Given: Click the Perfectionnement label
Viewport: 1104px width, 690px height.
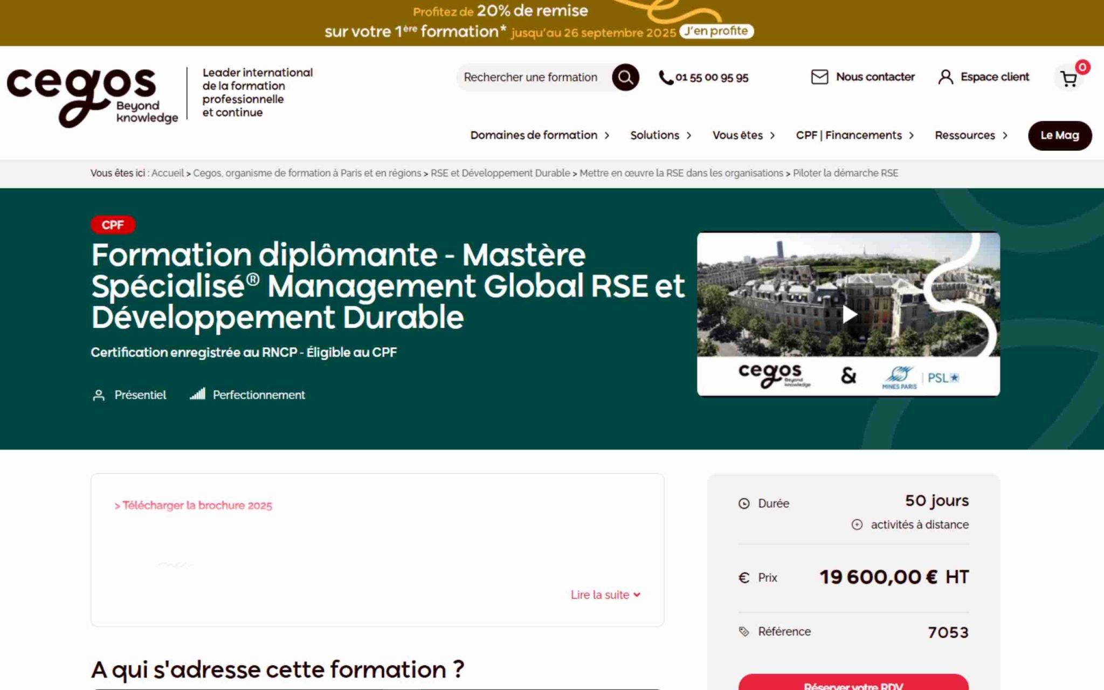Looking at the screenshot, I should point(259,395).
